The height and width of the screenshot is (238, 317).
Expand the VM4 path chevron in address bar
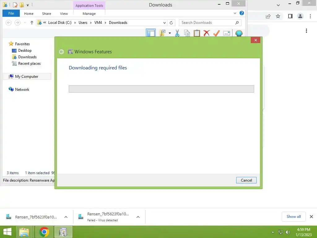(x=105, y=23)
